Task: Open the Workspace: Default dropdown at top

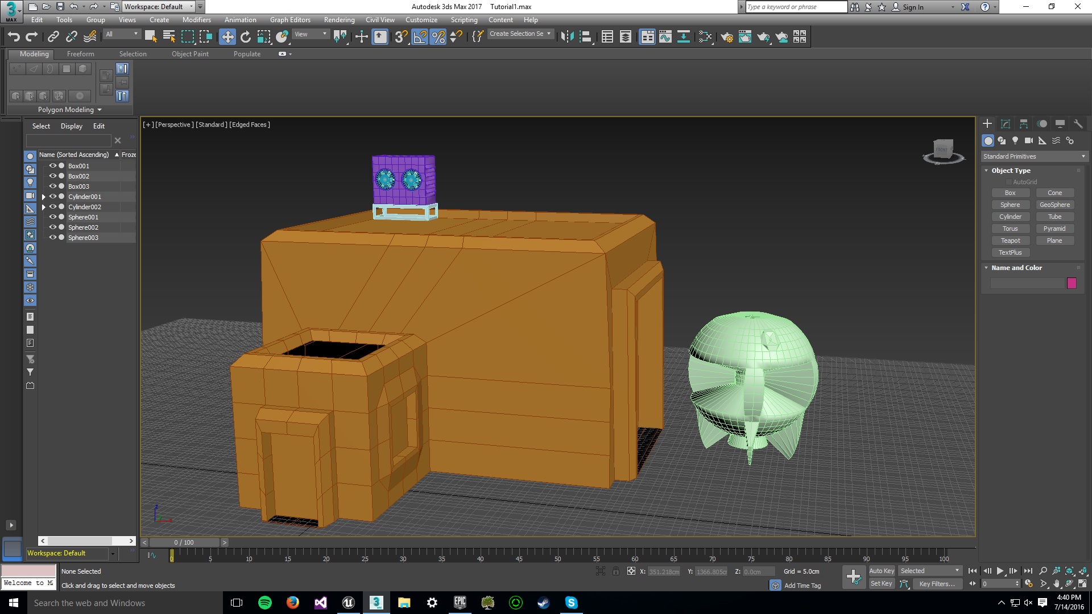Action: click(159, 7)
